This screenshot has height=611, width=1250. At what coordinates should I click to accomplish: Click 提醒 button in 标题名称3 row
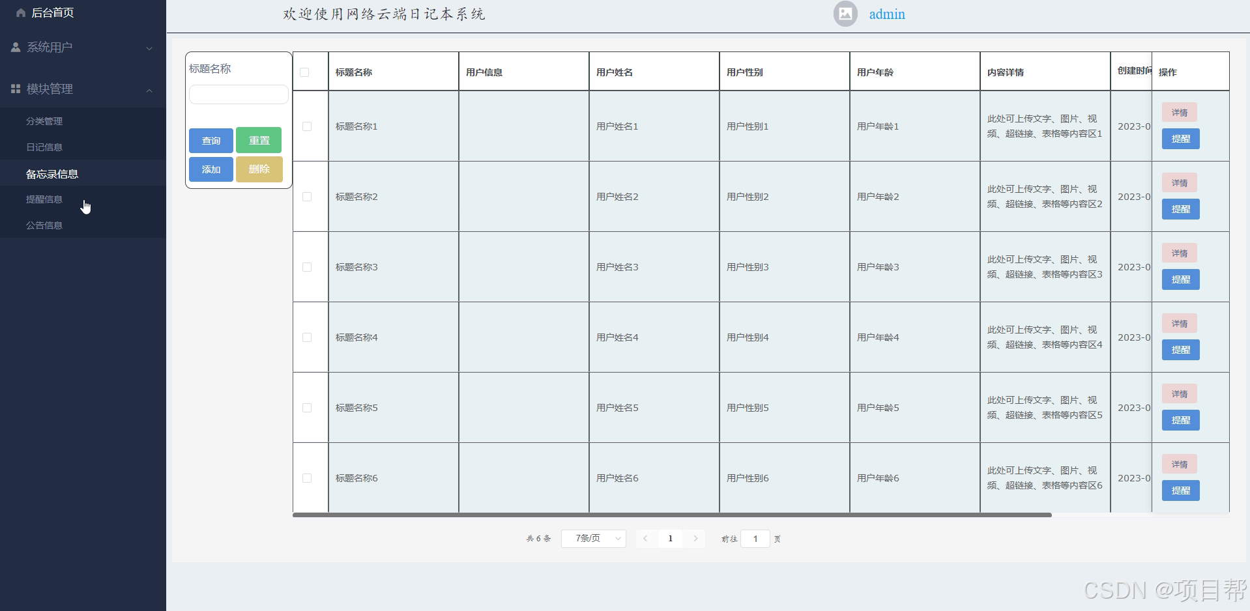(x=1181, y=279)
